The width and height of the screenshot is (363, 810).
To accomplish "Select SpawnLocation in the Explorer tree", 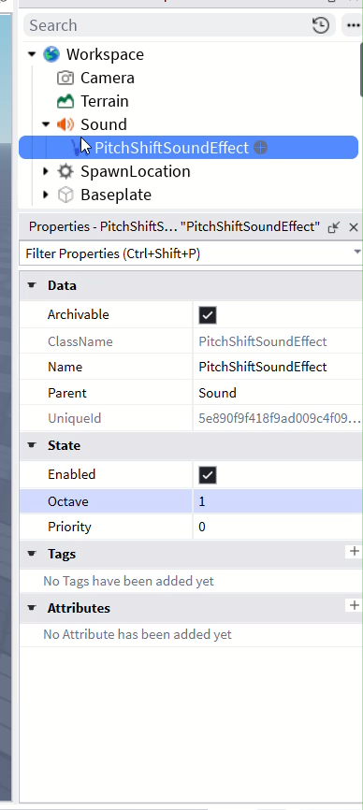I will pyautogui.click(x=136, y=171).
